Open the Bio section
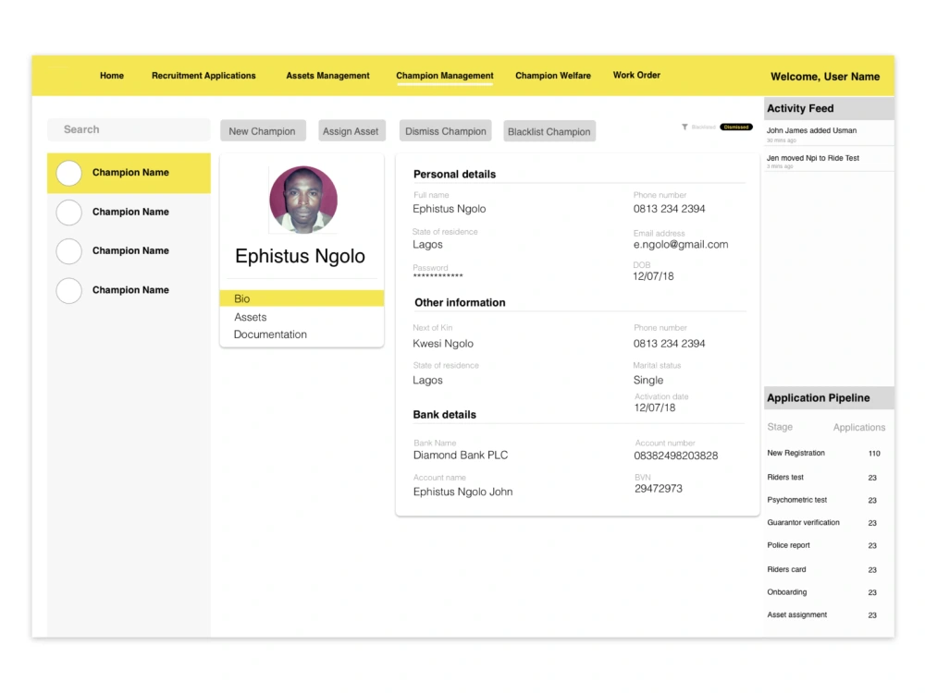Viewport: 925px width, 693px height. [x=302, y=298]
